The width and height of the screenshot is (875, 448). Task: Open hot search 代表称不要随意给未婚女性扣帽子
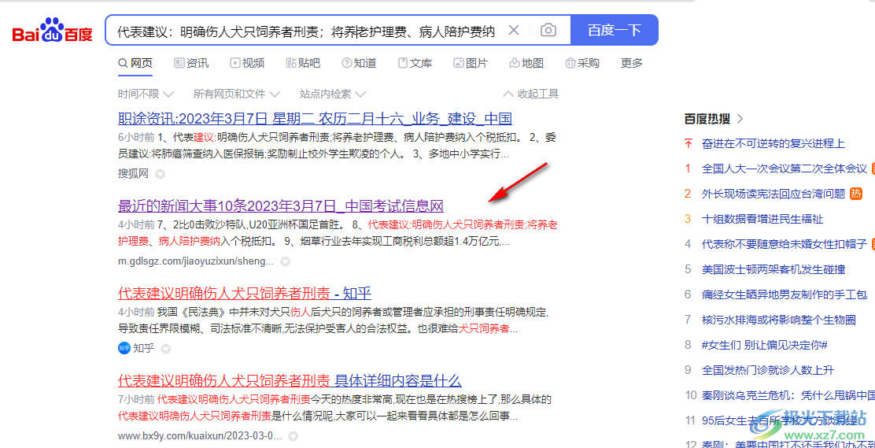[x=784, y=244]
